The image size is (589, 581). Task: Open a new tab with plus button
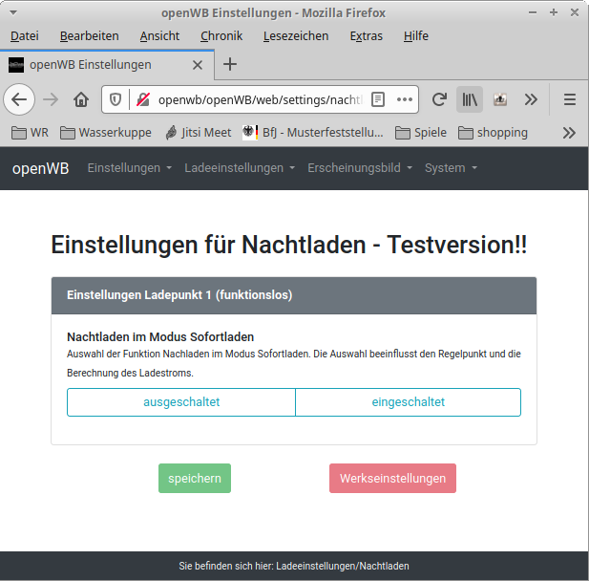pos(230,64)
